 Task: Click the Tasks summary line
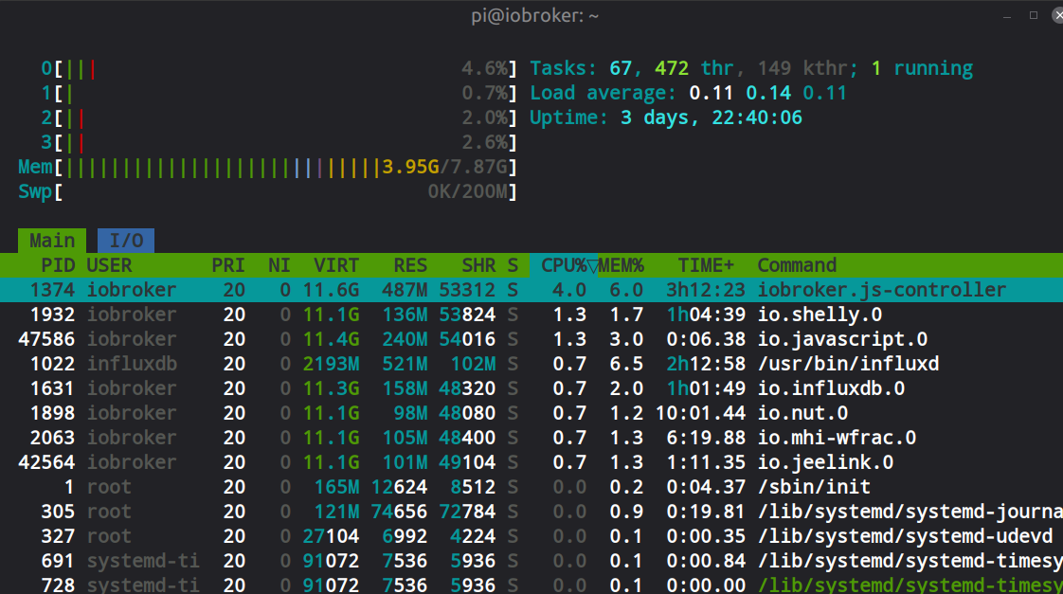[x=751, y=68]
